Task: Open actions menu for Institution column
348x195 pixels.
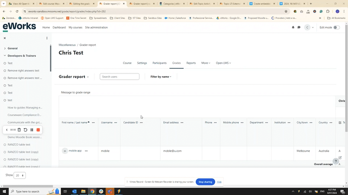Action: (x=289, y=123)
